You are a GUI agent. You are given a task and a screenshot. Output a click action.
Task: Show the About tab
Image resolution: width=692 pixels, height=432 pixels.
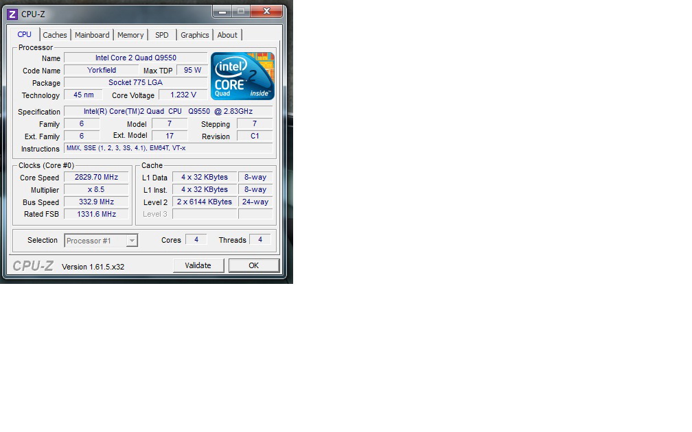tap(227, 35)
